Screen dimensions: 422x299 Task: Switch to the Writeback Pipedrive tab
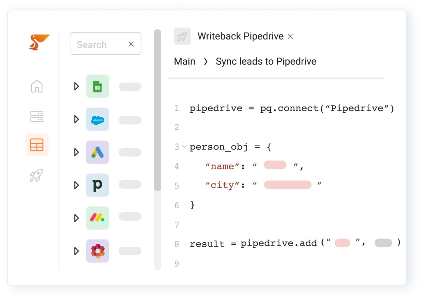(x=240, y=36)
